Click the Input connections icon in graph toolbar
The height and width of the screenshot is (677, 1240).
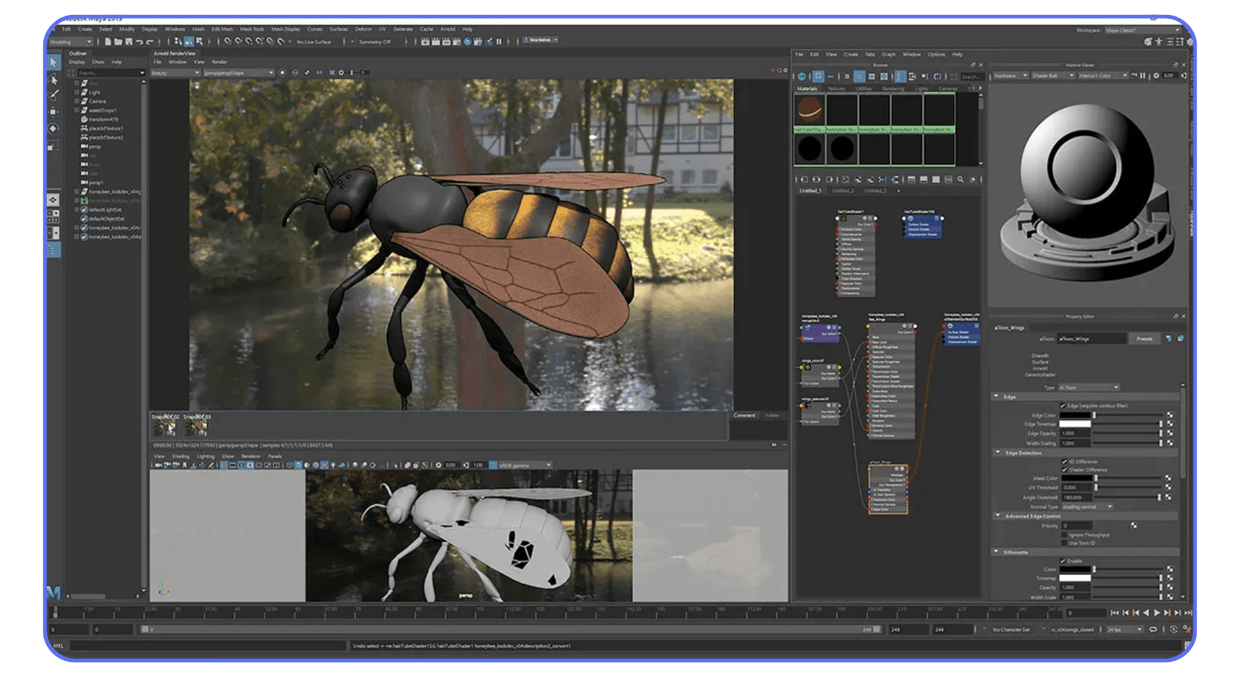pyautogui.click(x=804, y=180)
